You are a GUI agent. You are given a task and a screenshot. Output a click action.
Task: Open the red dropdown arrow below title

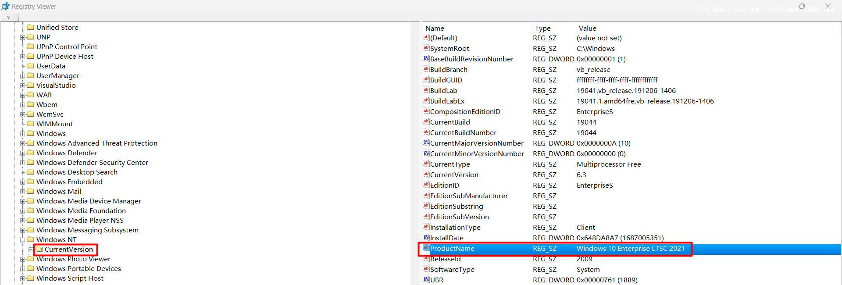[x=9, y=18]
